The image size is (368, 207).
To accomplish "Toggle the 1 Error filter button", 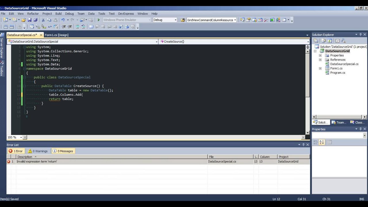I will pos(16,151).
